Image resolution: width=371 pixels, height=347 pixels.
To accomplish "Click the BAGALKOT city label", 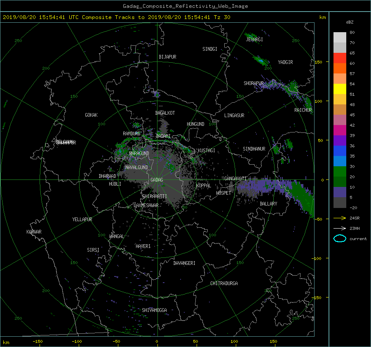I will [x=165, y=113].
